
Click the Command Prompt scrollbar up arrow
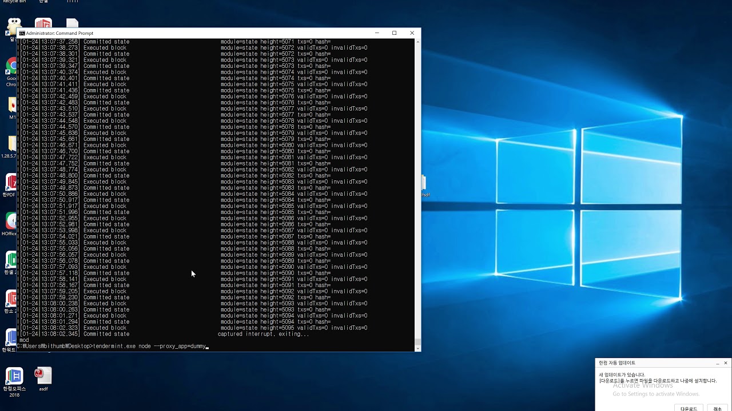[x=417, y=42]
